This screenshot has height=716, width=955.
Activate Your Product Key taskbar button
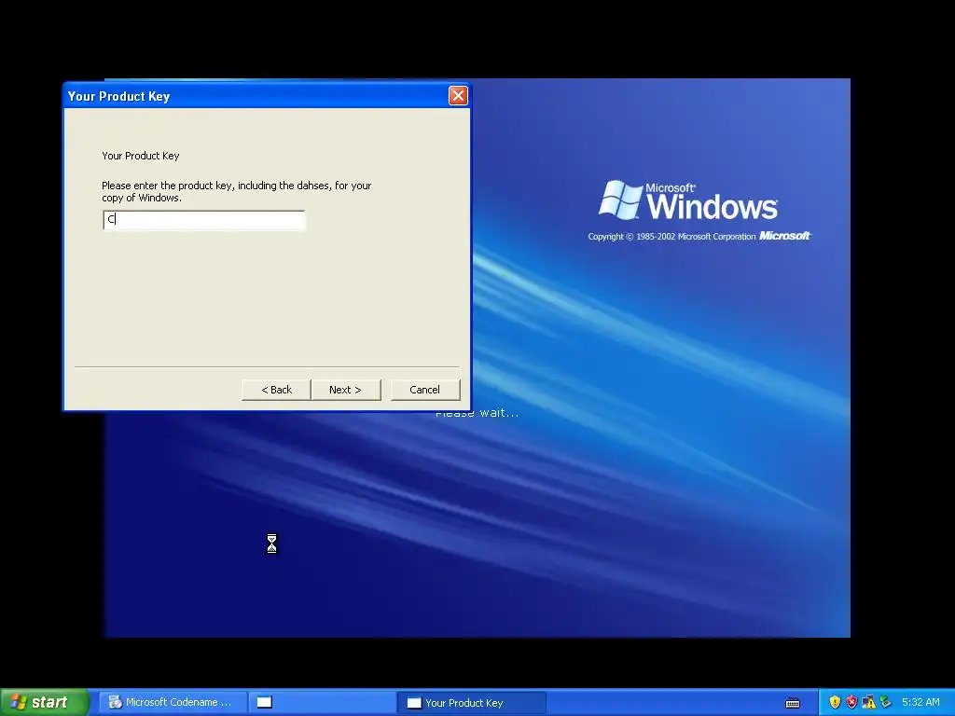[471, 703]
